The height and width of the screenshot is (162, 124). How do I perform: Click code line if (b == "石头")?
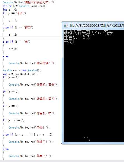pyautogui.click(x=14, y=13)
